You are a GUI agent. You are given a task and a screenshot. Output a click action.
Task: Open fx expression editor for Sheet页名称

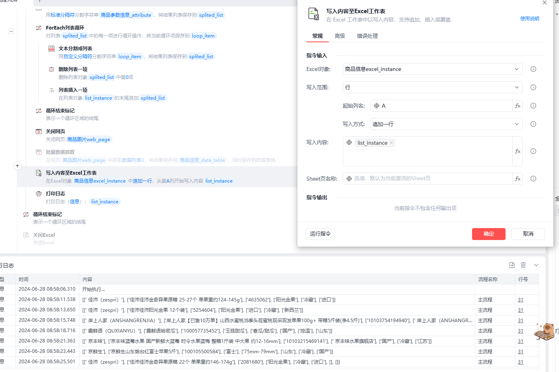(518, 179)
